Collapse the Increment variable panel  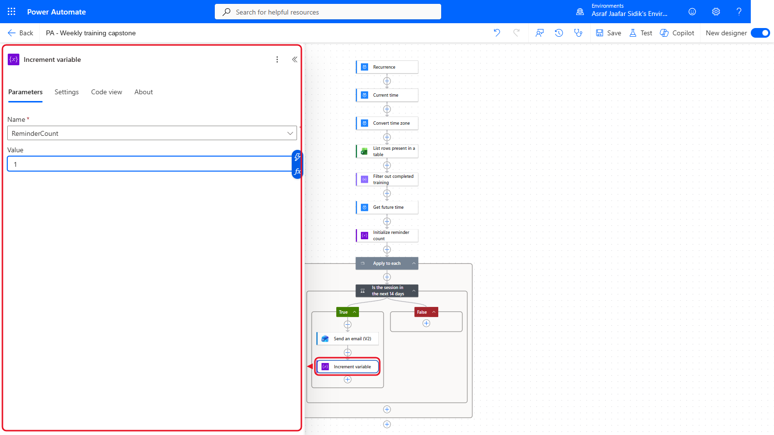coord(295,59)
